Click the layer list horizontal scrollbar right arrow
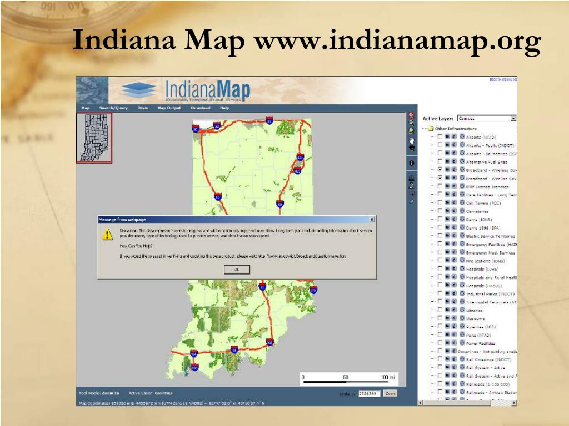This screenshot has height=426, width=569. coord(514,403)
